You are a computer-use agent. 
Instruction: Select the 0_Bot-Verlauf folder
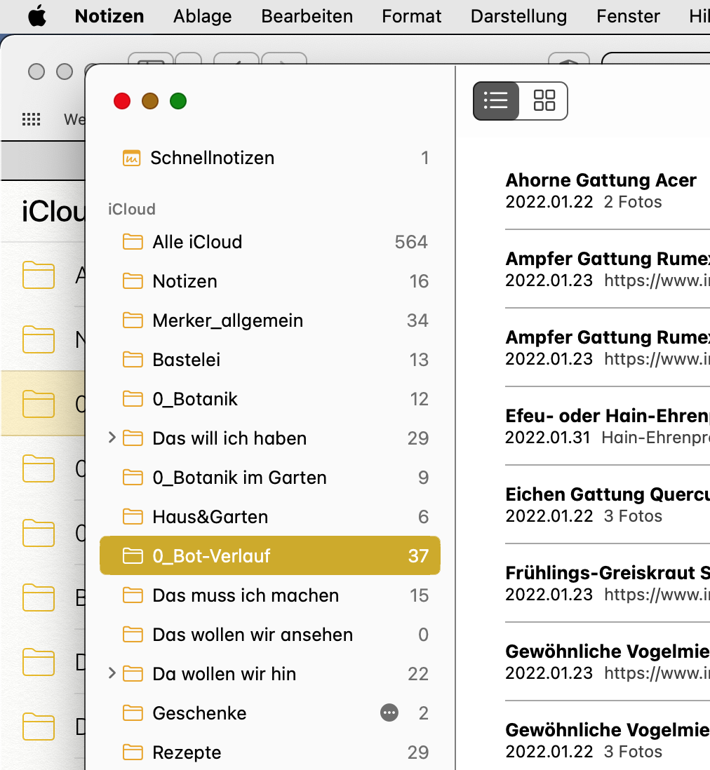point(269,556)
